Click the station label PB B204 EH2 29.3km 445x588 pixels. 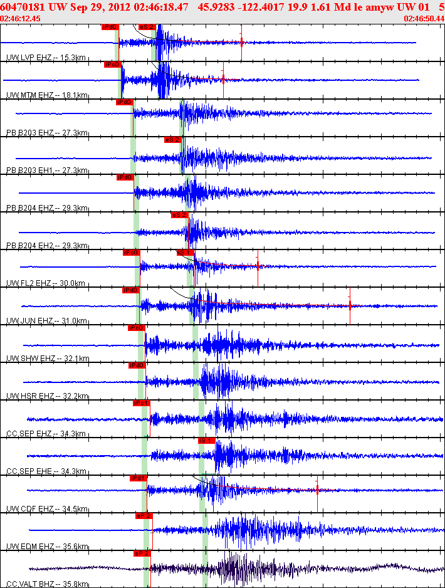tap(47, 246)
